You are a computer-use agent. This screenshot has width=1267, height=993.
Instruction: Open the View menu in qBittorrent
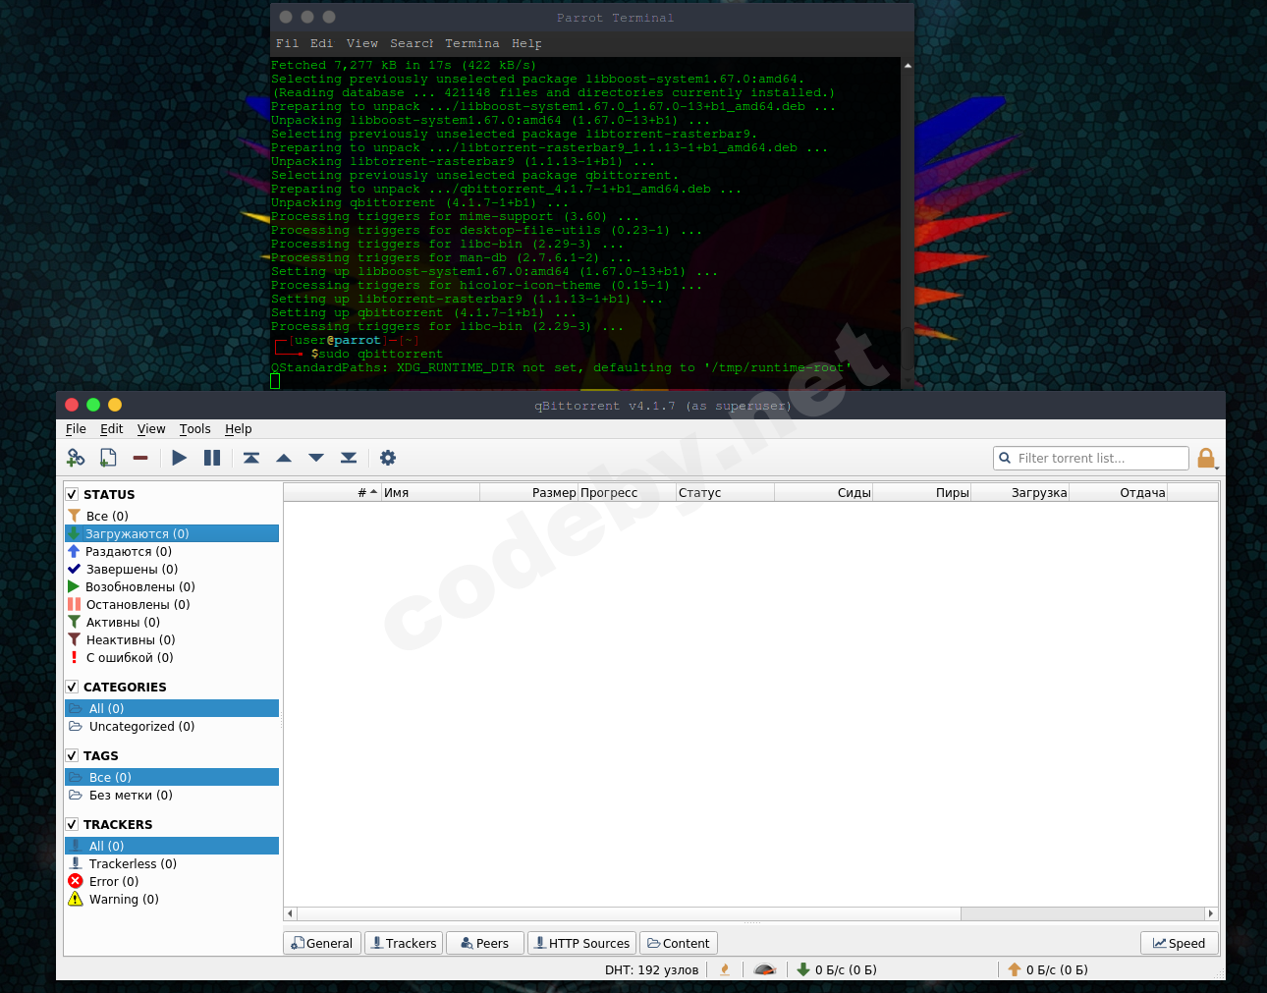[151, 429]
